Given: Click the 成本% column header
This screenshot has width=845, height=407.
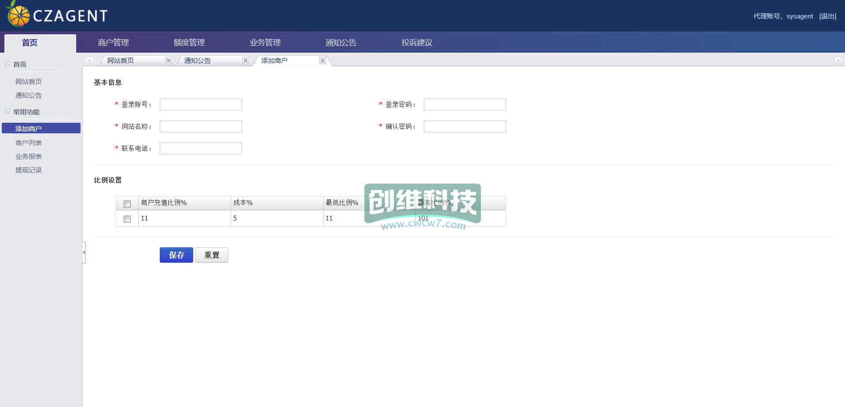Looking at the screenshot, I should (x=277, y=203).
